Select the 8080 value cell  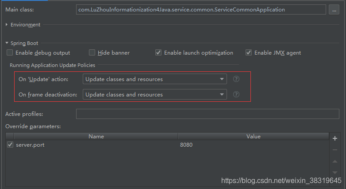pos(254,145)
